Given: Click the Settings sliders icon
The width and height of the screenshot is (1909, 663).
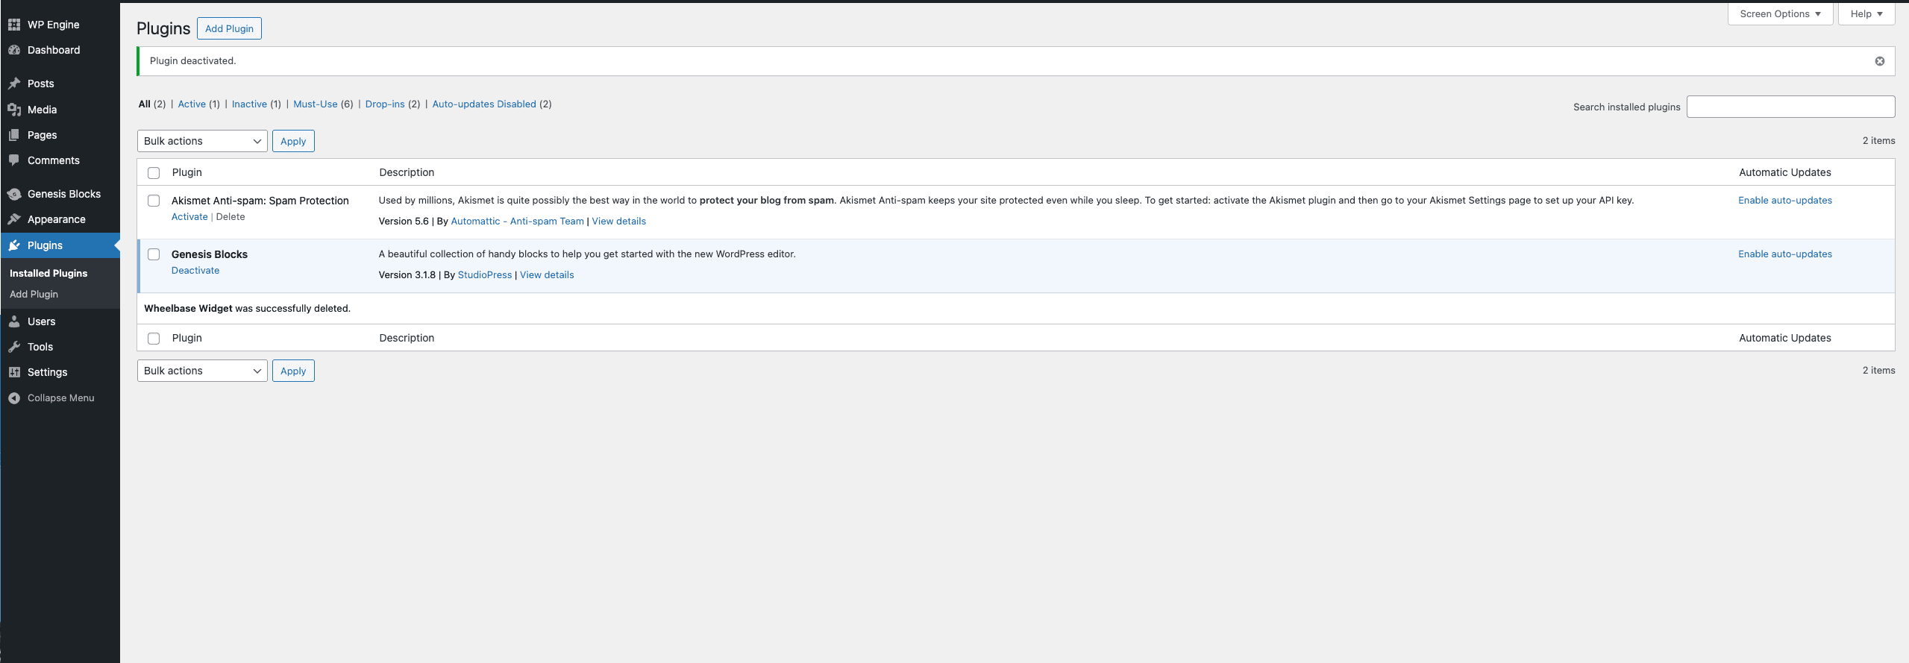Looking at the screenshot, I should coord(14,372).
